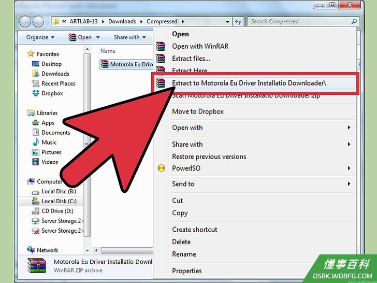Click the WinRAR icon beside Open with WinRAR

click(x=161, y=46)
